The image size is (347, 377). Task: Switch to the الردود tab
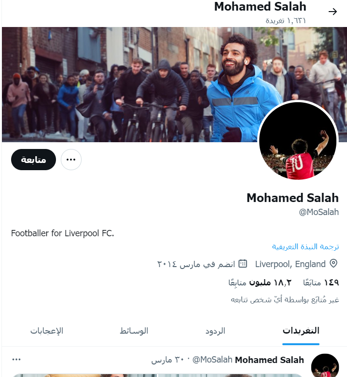point(215,331)
